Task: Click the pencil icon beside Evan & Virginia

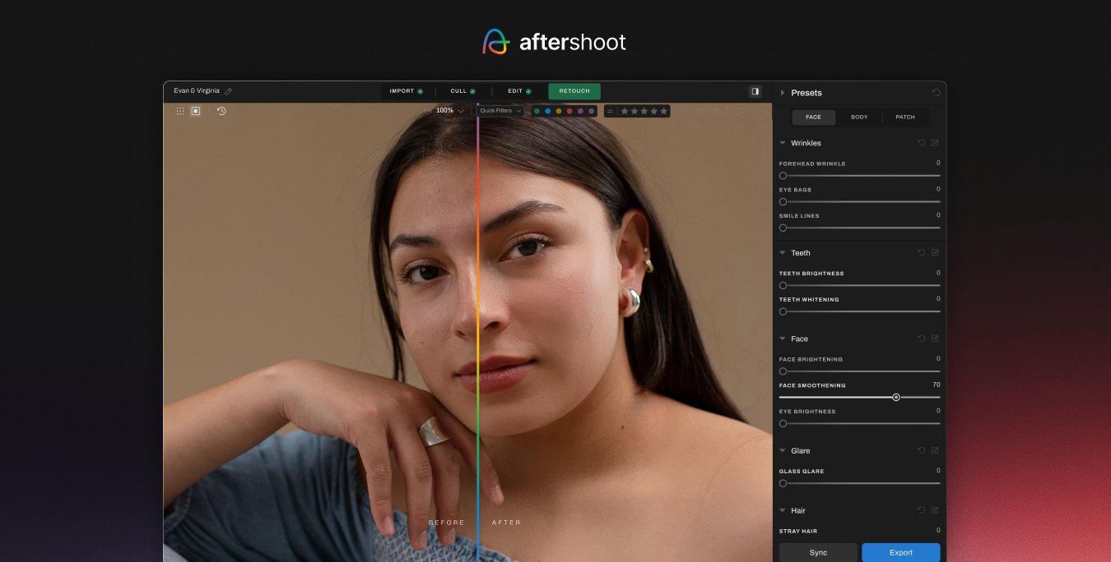Action: (x=229, y=91)
